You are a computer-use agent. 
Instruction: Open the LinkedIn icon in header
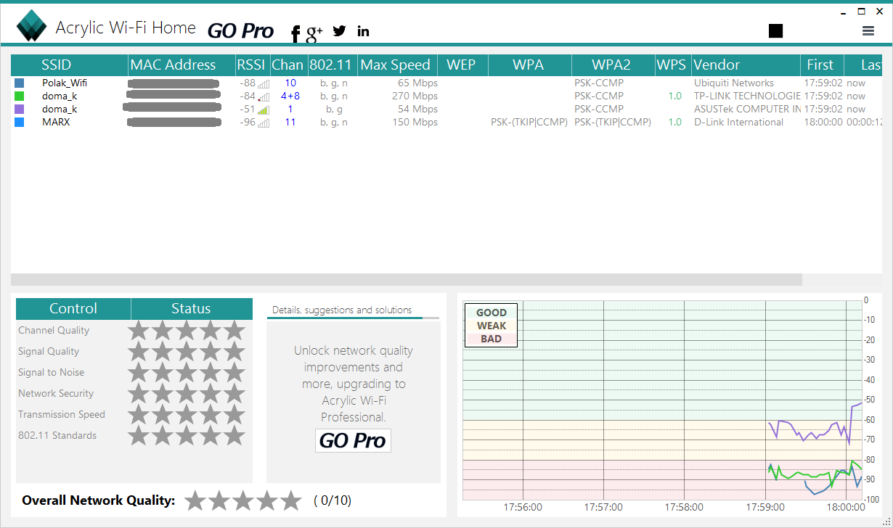pos(363,30)
